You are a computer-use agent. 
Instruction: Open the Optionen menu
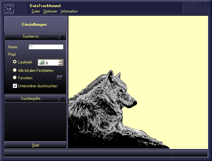click(50, 11)
